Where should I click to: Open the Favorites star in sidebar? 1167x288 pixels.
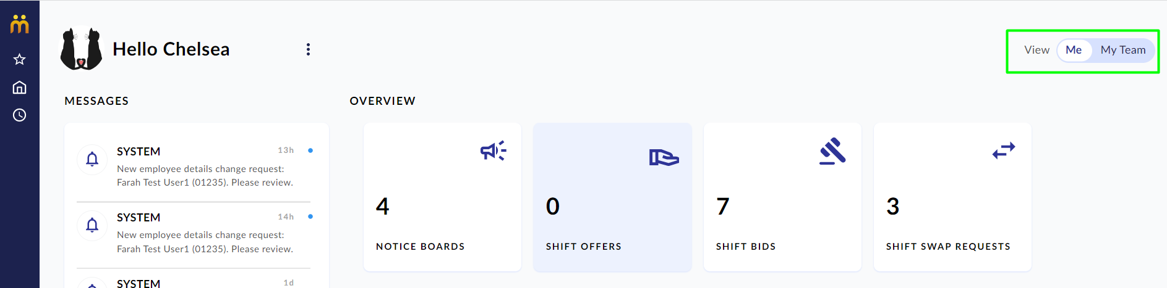point(19,59)
